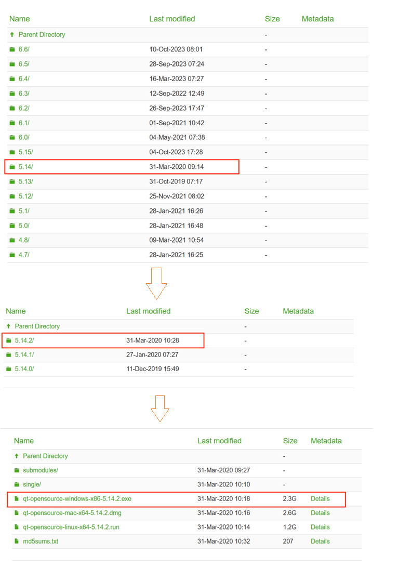Open the single/ folder
The height and width of the screenshot is (568, 398).
point(32,484)
